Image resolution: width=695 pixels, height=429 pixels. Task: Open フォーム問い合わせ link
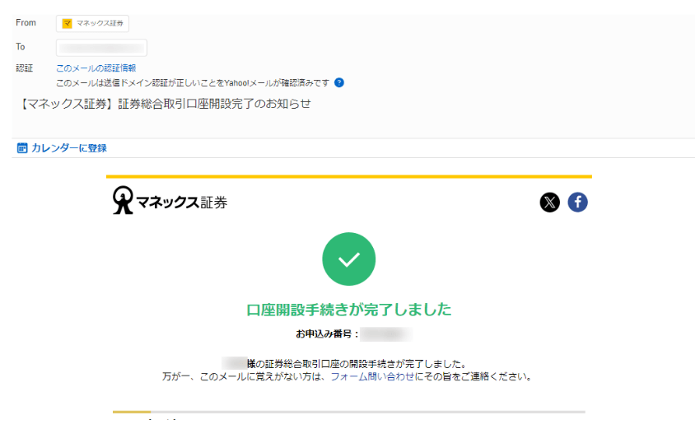[x=372, y=376]
